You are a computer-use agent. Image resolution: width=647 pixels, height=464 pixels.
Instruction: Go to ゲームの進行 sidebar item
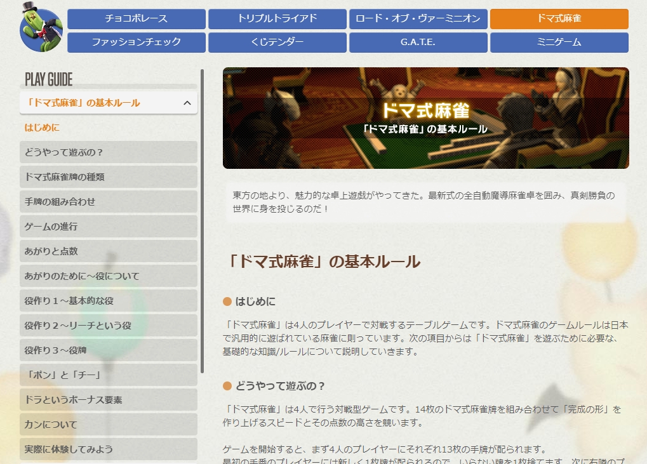[109, 227]
